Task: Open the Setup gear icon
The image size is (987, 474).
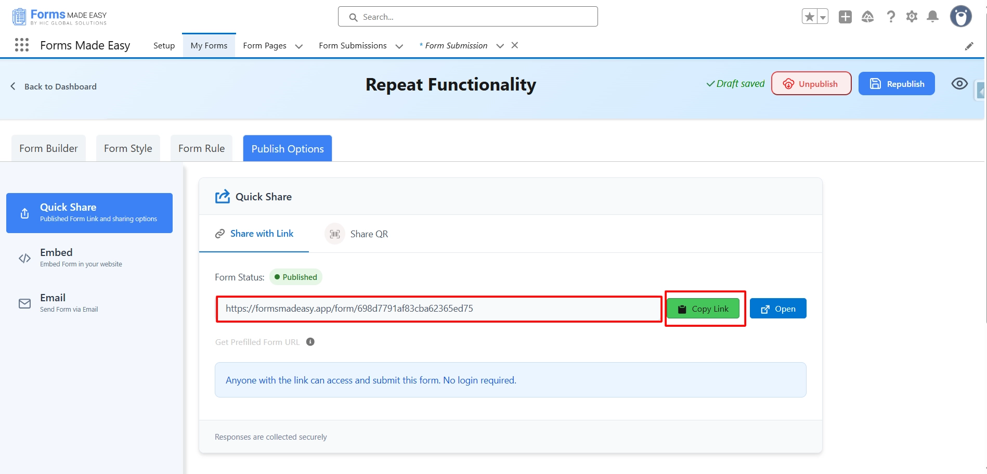Action: (912, 17)
